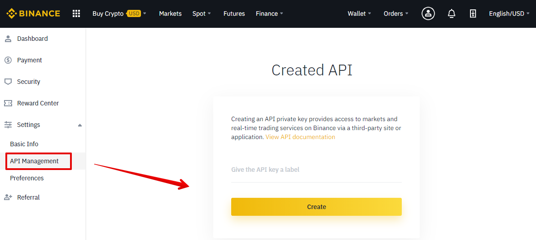Image resolution: width=536 pixels, height=240 pixels.
Task: Open the English/USD language selector
Action: coord(509,13)
